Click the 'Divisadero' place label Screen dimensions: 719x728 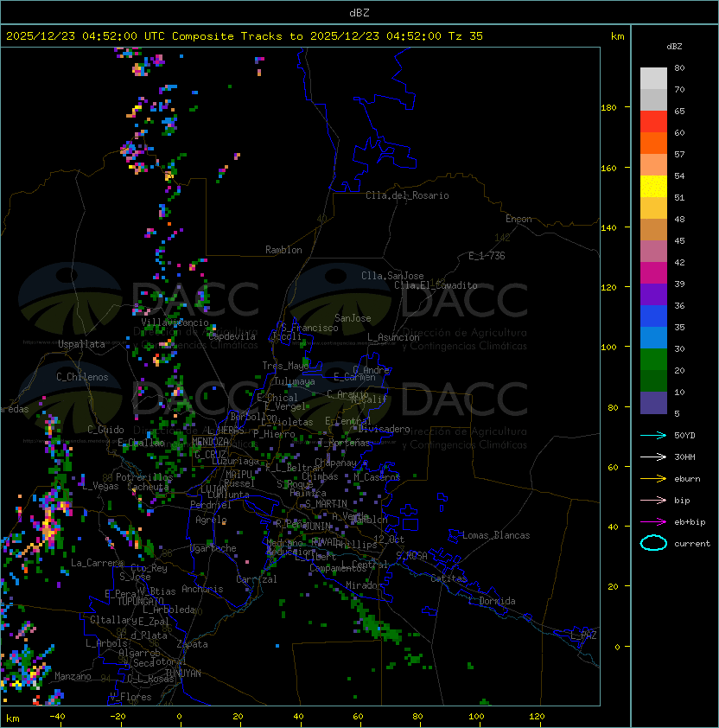pos(384,429)
